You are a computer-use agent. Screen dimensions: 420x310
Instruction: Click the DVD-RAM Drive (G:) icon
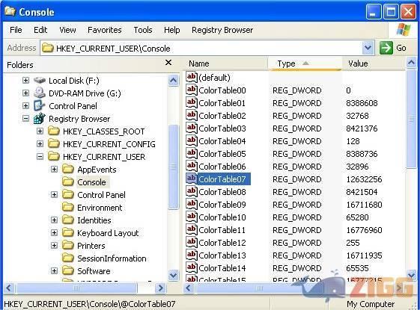pyautogui.click(x=40, y=93)
